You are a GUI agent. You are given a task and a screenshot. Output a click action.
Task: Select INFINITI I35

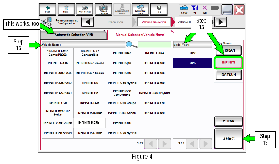point(90,93)
